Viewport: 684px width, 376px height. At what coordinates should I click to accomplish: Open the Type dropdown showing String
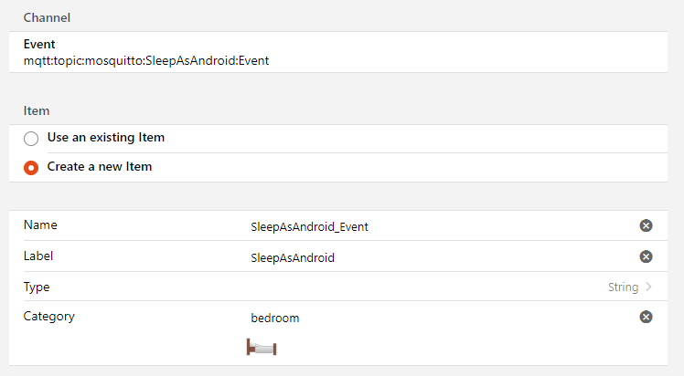click(623, 287)
